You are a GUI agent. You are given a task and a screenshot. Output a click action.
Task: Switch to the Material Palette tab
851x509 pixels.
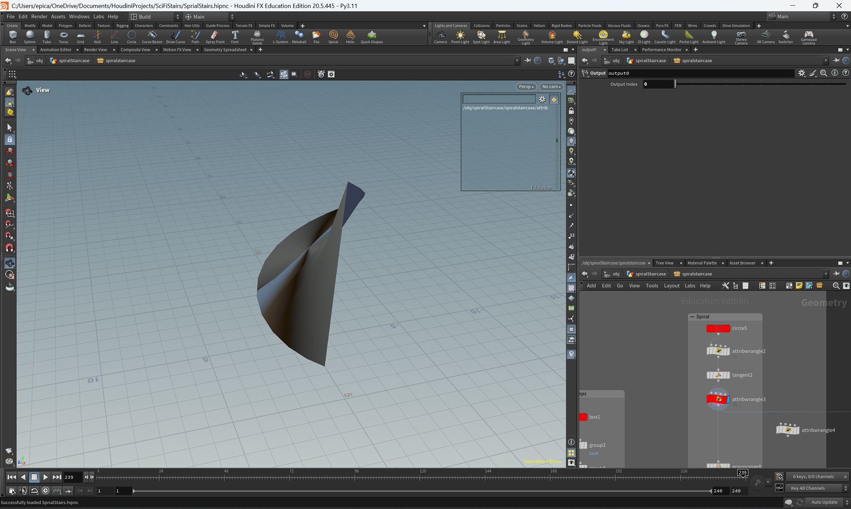click(x=702, y=263)
